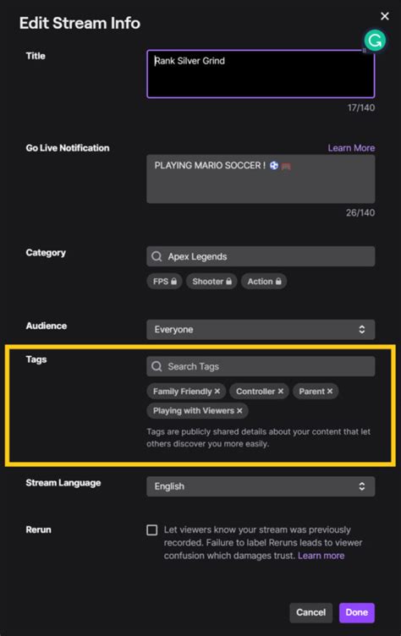Remove the Playing with Viewers tag
This screenshot has width=401, height=636.
tap(239, 411)
